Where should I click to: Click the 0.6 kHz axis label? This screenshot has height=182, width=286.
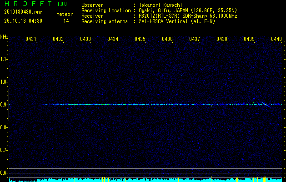(x=4, y=173)
